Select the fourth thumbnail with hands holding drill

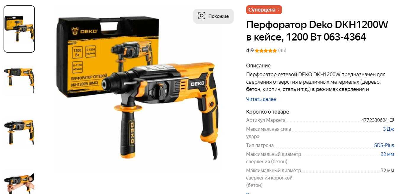19,182
